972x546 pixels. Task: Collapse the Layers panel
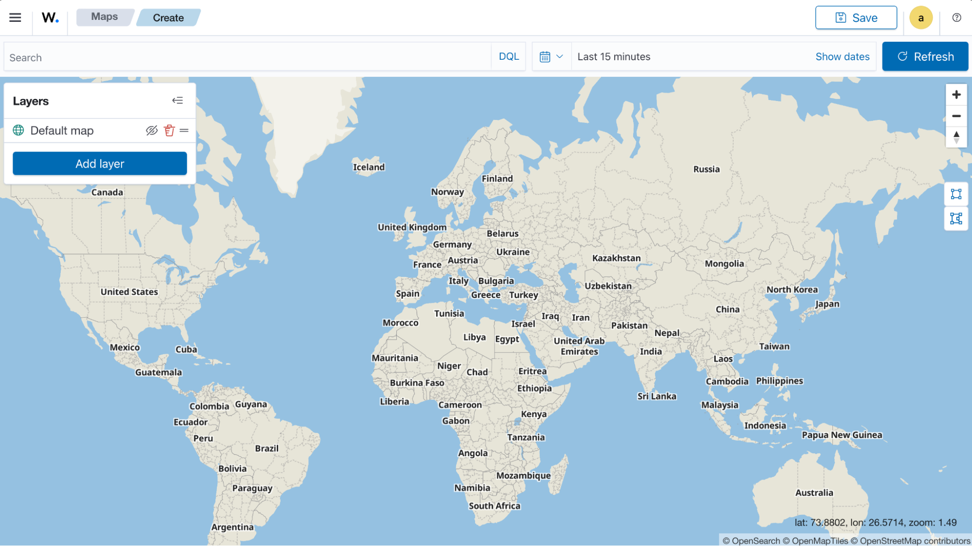tap(178, 101)
